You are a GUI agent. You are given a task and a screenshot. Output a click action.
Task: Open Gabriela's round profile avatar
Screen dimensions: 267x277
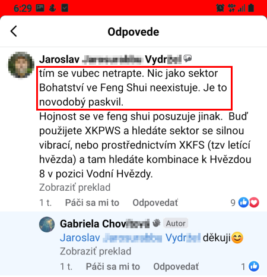pos(47,225)
